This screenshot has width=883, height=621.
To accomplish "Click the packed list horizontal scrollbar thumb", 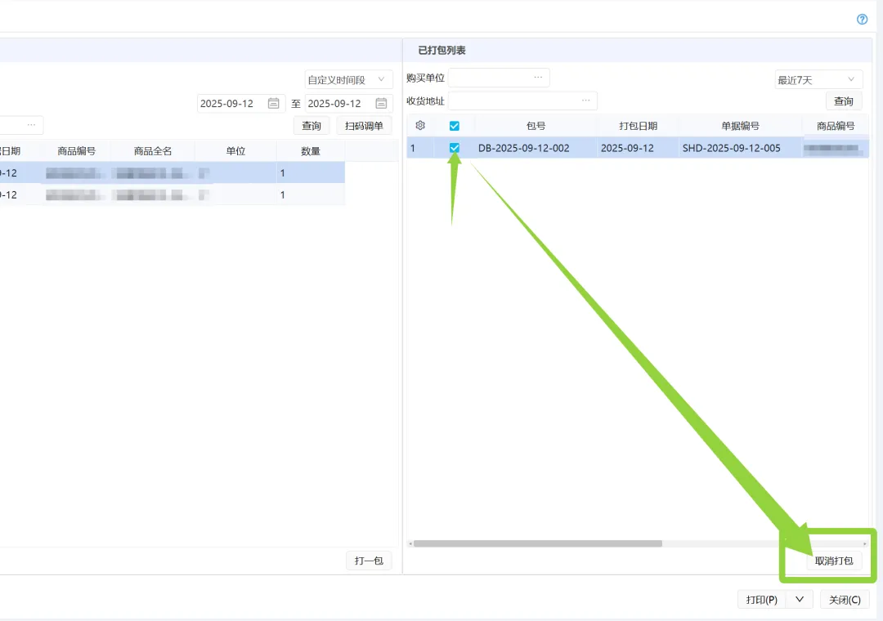I will [x=537, y=543].
